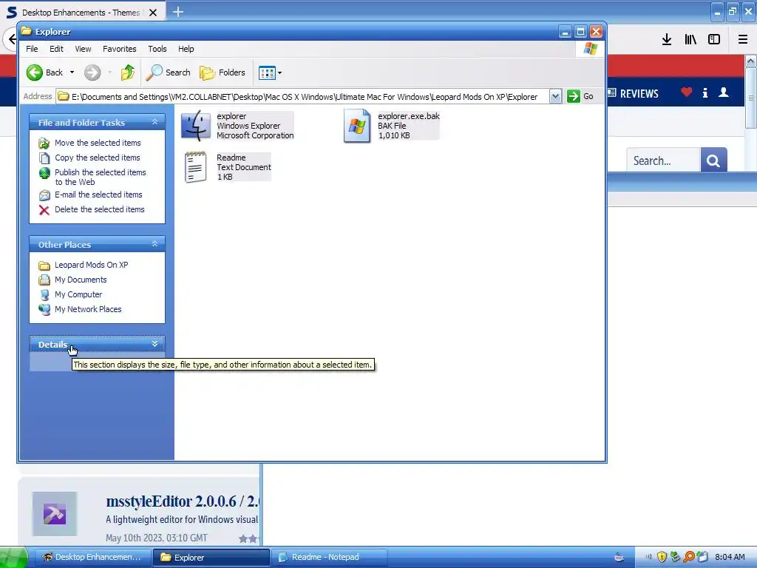The height and width of the screenshot is (568, 757).
Task: Click the green Go button
Action: [x=581, y=96]
